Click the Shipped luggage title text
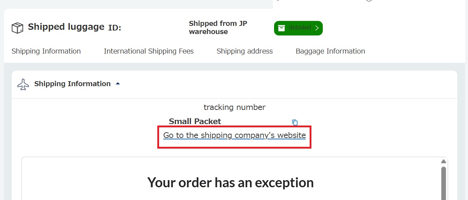 (x=66, y=27)
